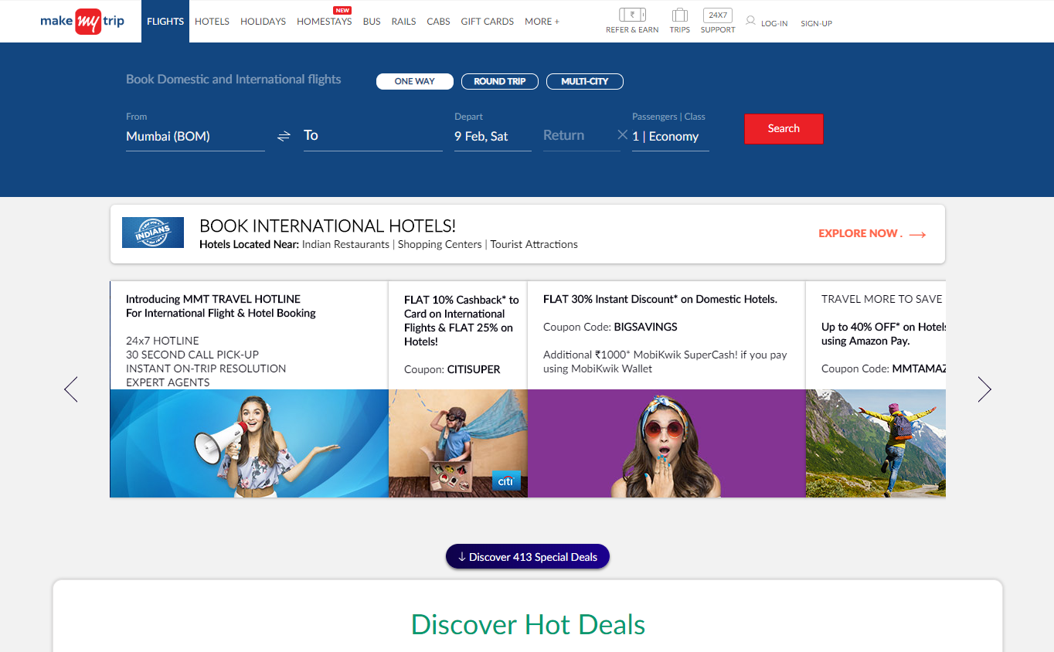Click the MakeMyTrip logo
The height and width of the screenshot is (652, 1054).
[82, 22]
